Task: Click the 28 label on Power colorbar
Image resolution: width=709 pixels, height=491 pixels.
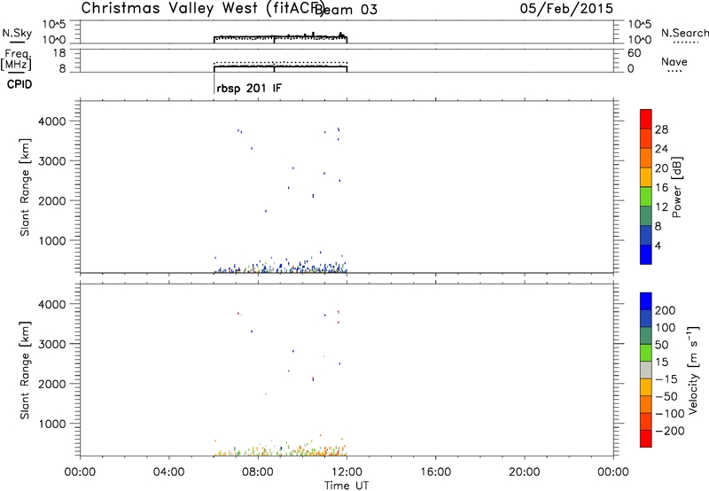Action: tap(661, 129)
